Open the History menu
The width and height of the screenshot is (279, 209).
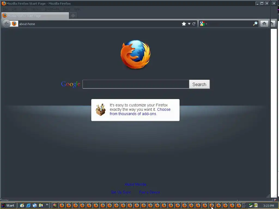pos(36,9)
